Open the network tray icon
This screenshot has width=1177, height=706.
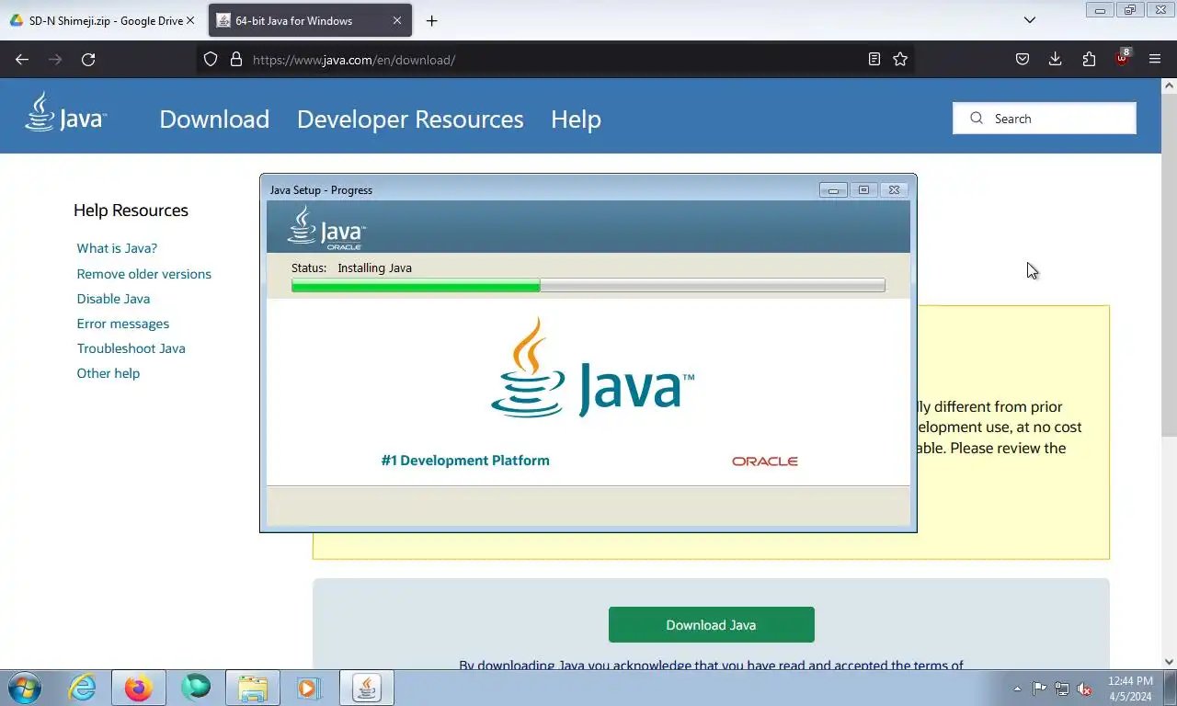(1062, 689)
